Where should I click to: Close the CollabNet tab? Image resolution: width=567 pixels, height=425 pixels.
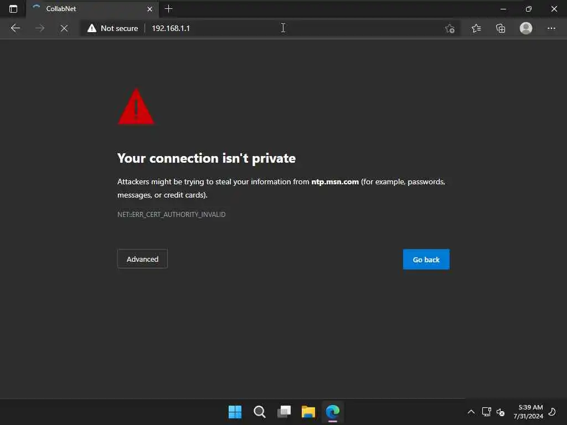(150, 9)
